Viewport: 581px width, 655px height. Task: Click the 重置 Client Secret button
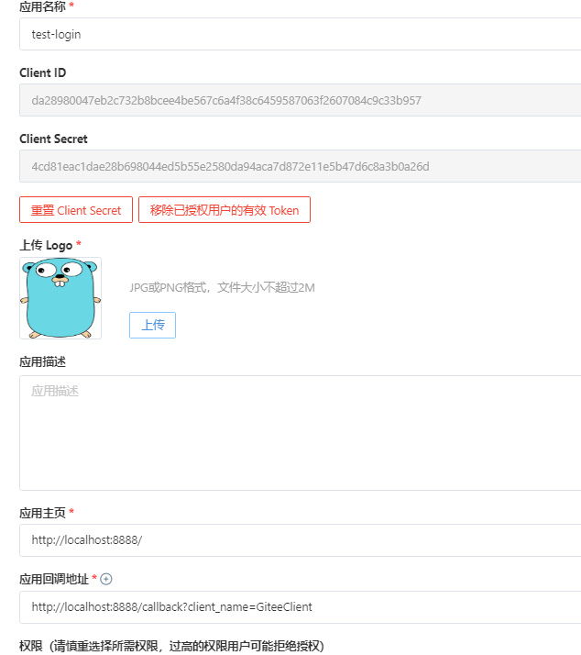tap(76, 210)
